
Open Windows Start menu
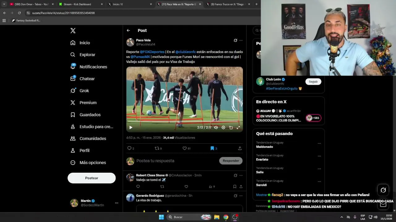[161, 217]
